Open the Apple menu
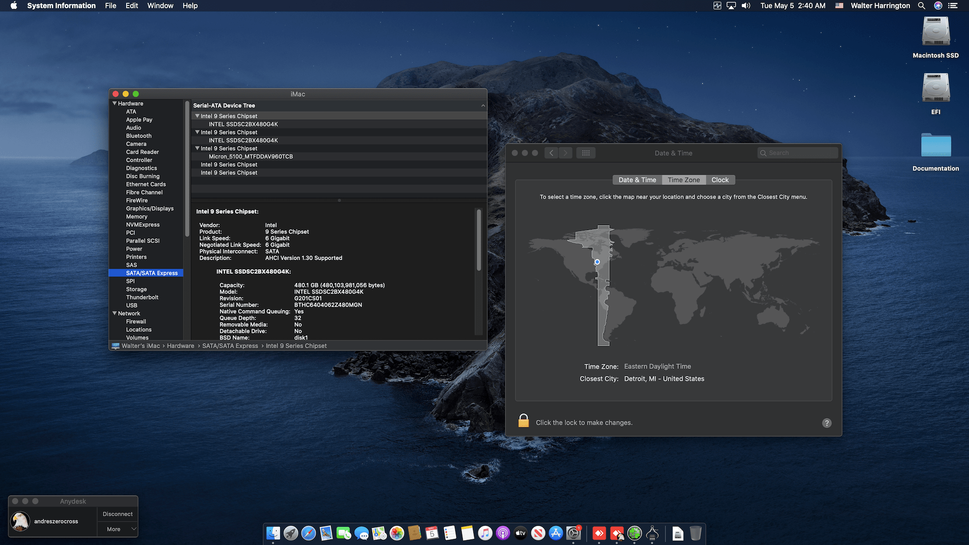Image resolution: width=969 pixels, height=545 pixels. 14,6
